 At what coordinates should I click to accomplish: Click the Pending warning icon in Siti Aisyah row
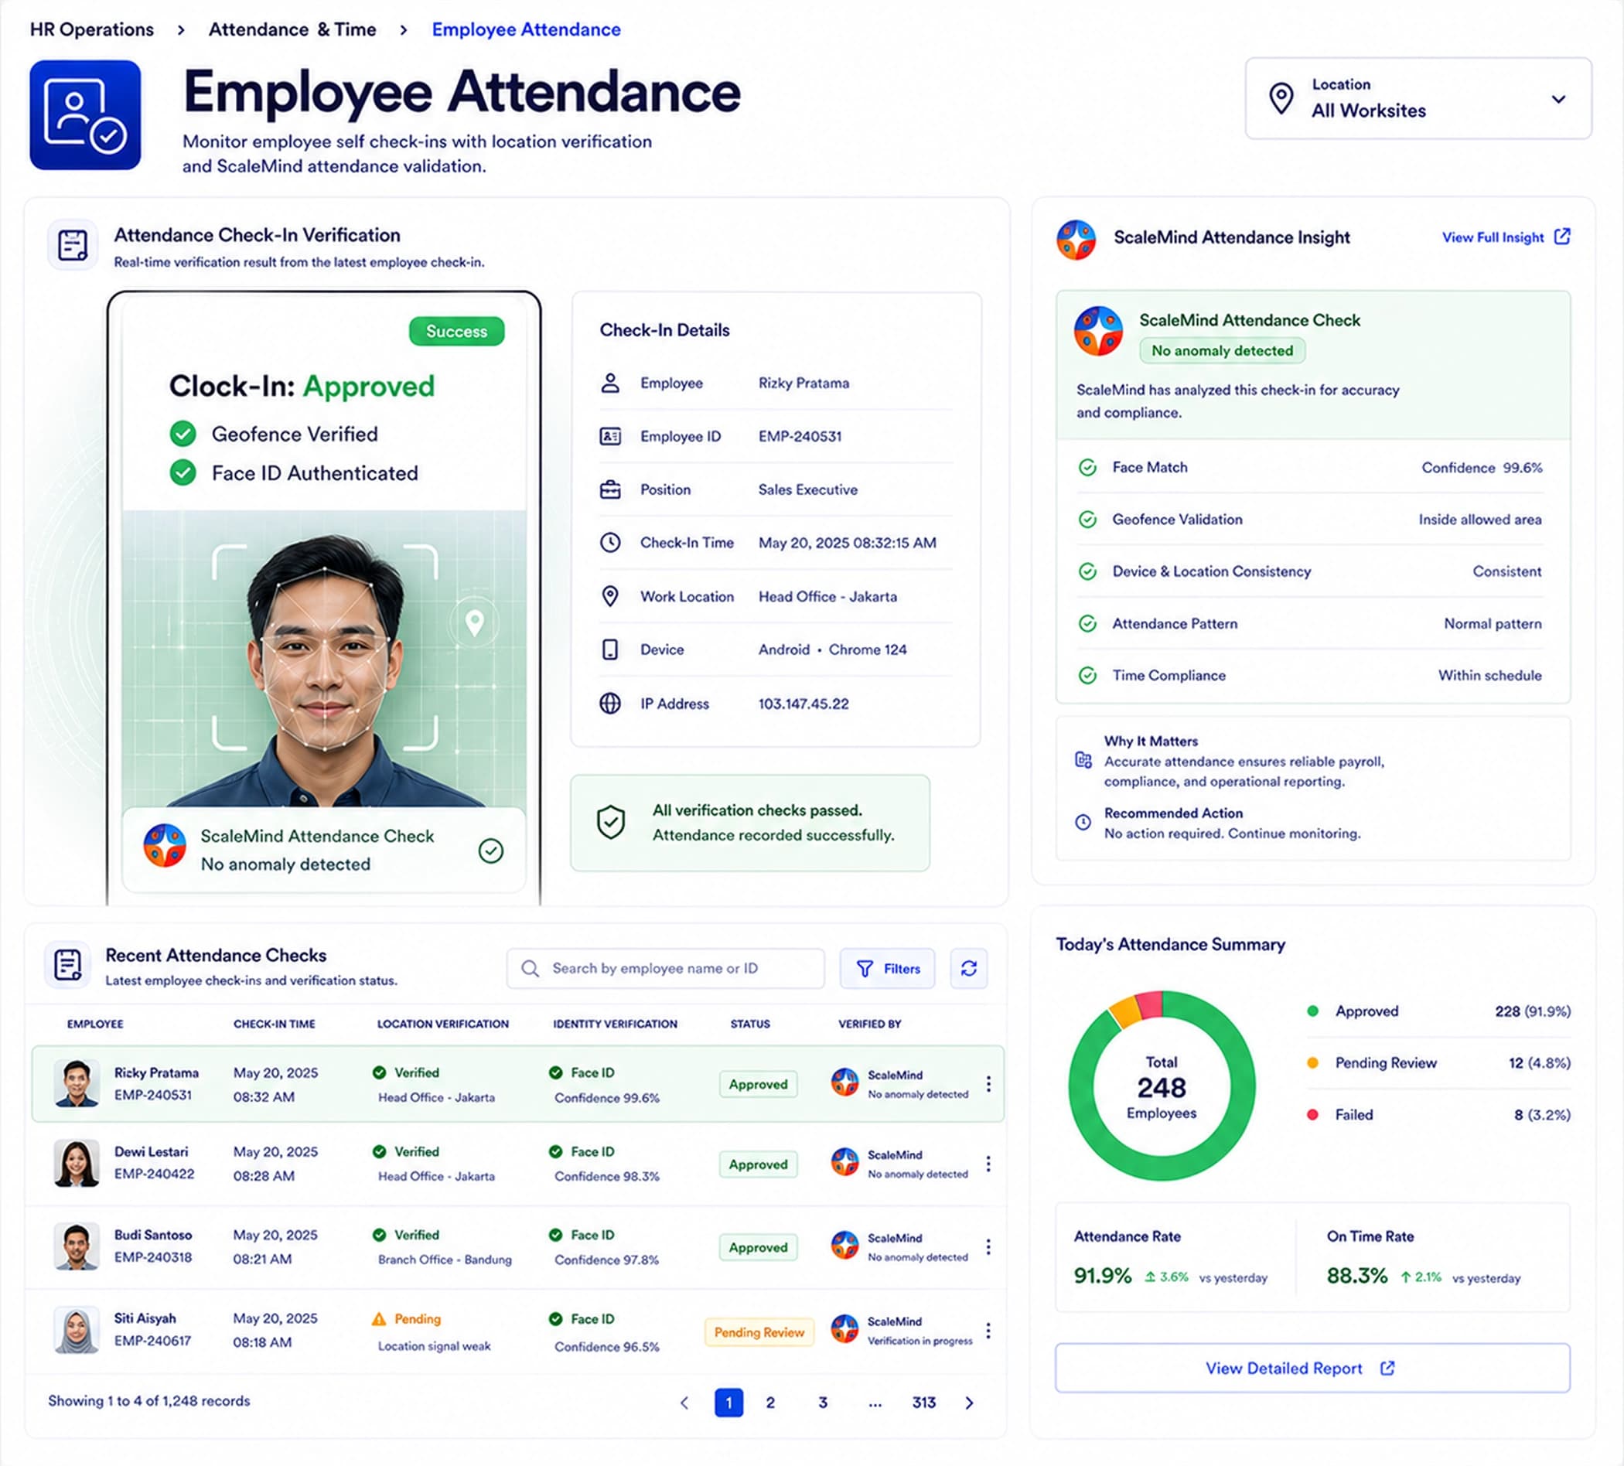click(x=380, y=1318)
